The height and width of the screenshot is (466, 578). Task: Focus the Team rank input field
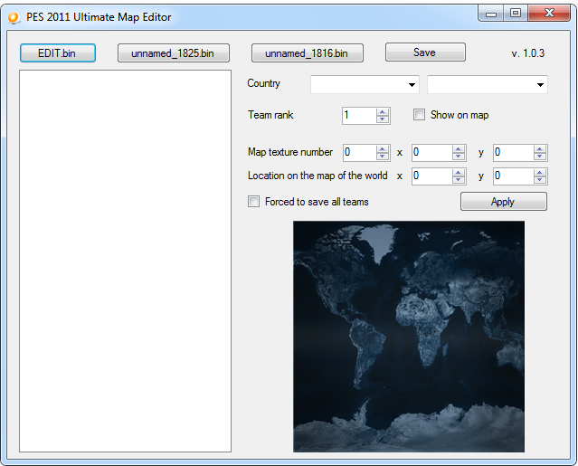[x=359, y=116]
